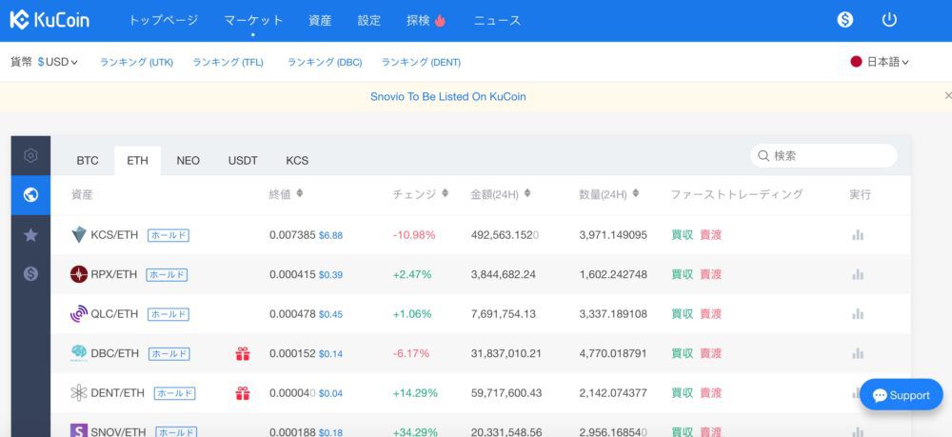Select the gear settings sidebar icon
This screenshot has height=437, width=952.
31,155
